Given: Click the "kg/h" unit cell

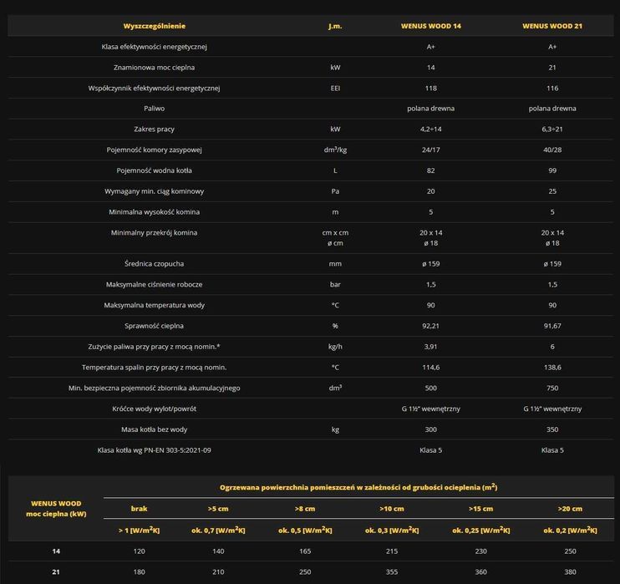Looking at the screenshot, I should tap(335, 347).
